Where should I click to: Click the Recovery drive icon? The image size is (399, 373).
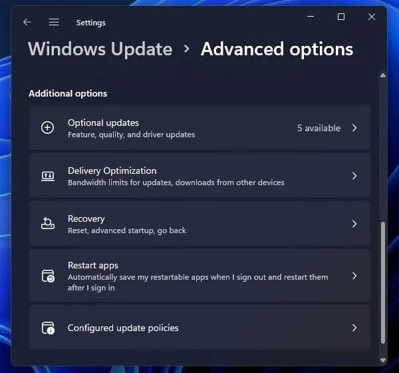click(48, 223)
